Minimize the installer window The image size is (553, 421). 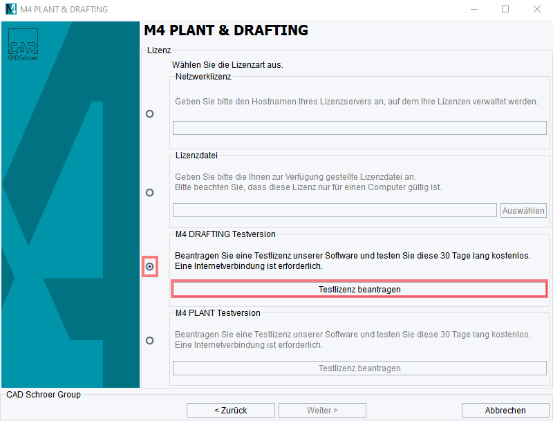(474, 9)
